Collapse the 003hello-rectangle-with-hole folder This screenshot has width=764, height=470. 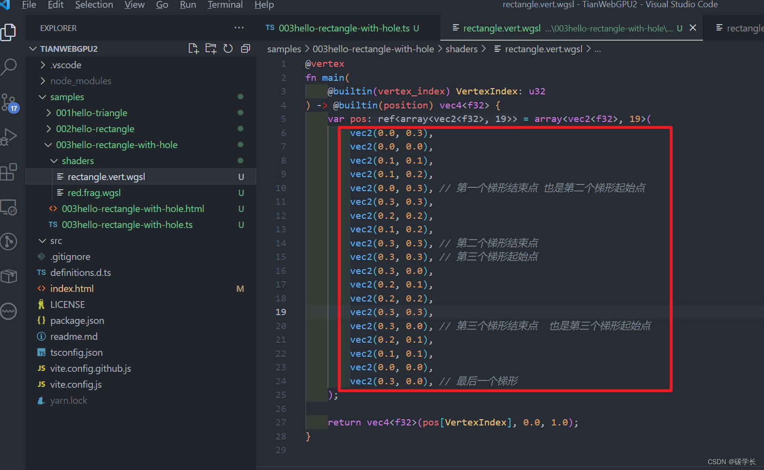point(48,145)
